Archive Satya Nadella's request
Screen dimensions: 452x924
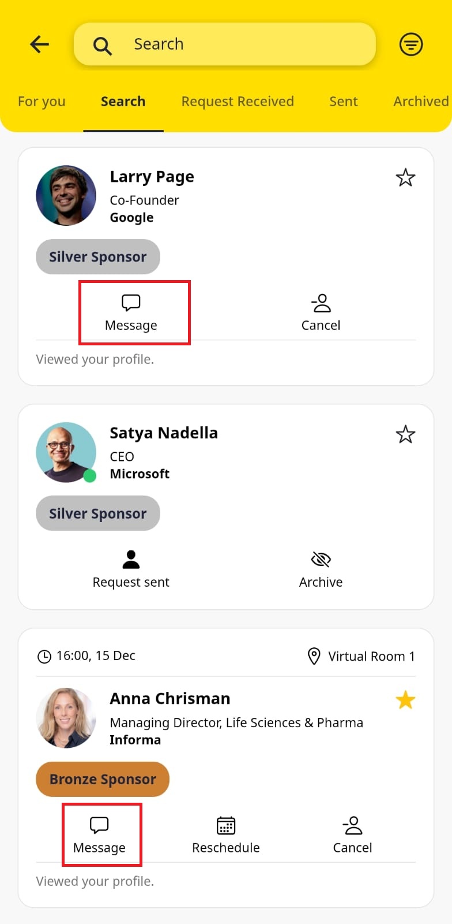pos(321,569)
